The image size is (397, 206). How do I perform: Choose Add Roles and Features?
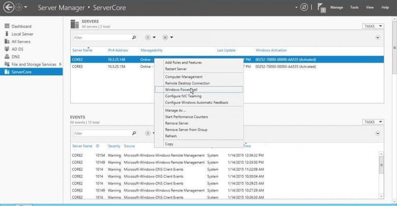[x=198, y=63]
